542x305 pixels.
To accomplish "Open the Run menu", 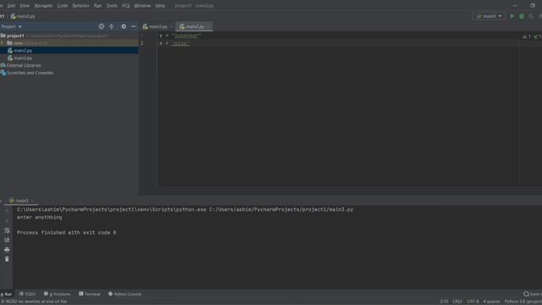I will (x=98, y=6).
